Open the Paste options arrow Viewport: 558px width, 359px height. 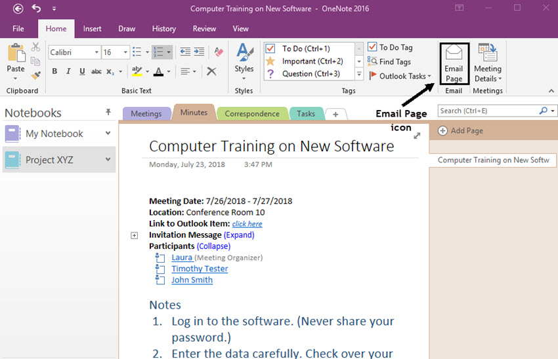click(x=15, y=79)
